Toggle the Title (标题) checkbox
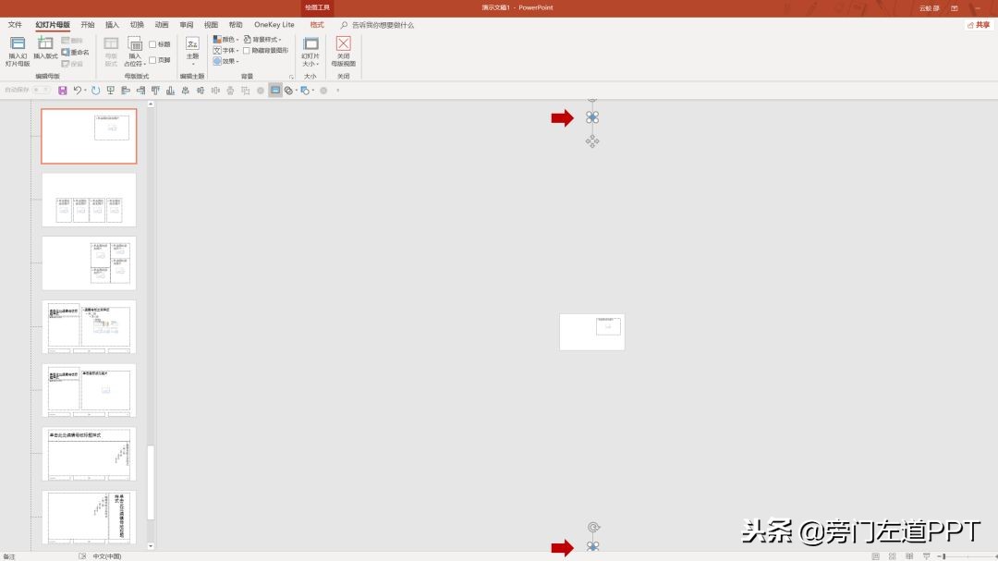Image resolution: width=998 pixels, height=561 pixels. click(152, 44)
